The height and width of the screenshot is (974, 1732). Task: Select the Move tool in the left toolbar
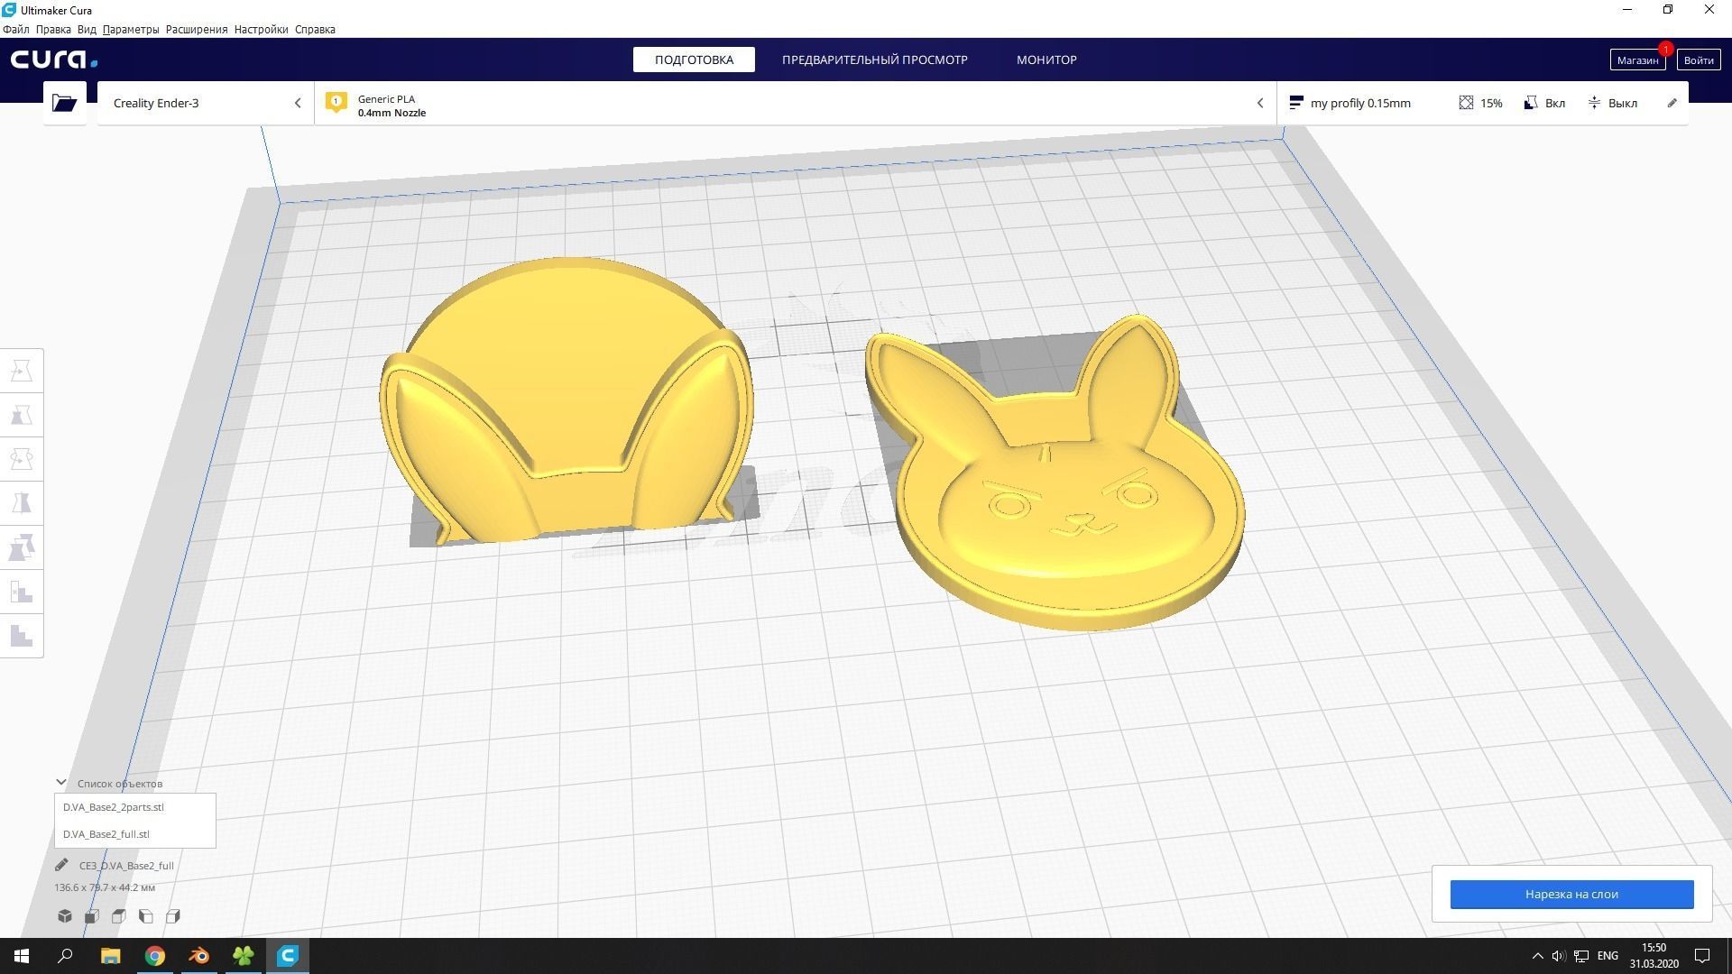pyautogui.click(x=21, y=370)
